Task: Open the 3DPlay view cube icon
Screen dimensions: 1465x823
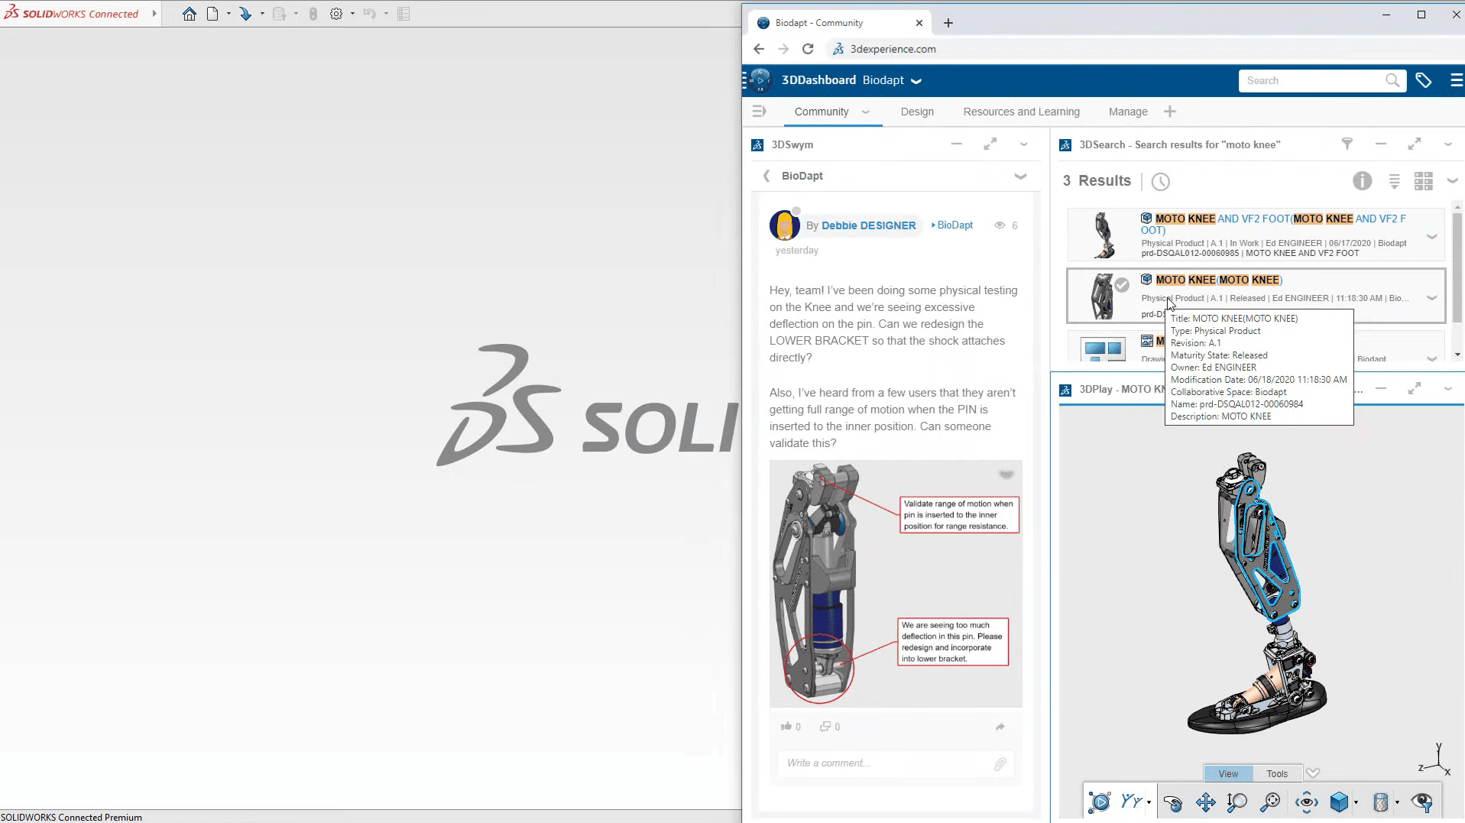Action: (1339, 802)
